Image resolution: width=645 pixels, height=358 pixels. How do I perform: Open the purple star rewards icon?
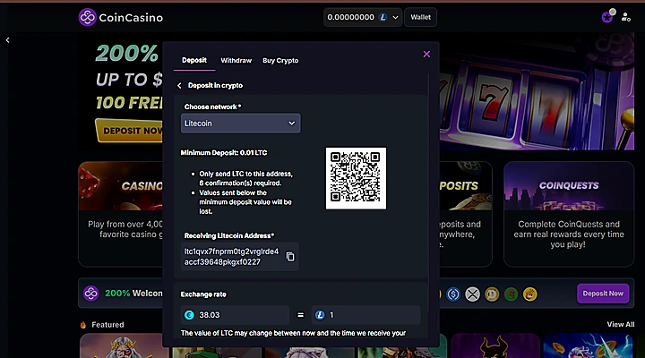[x=607, y=17]
